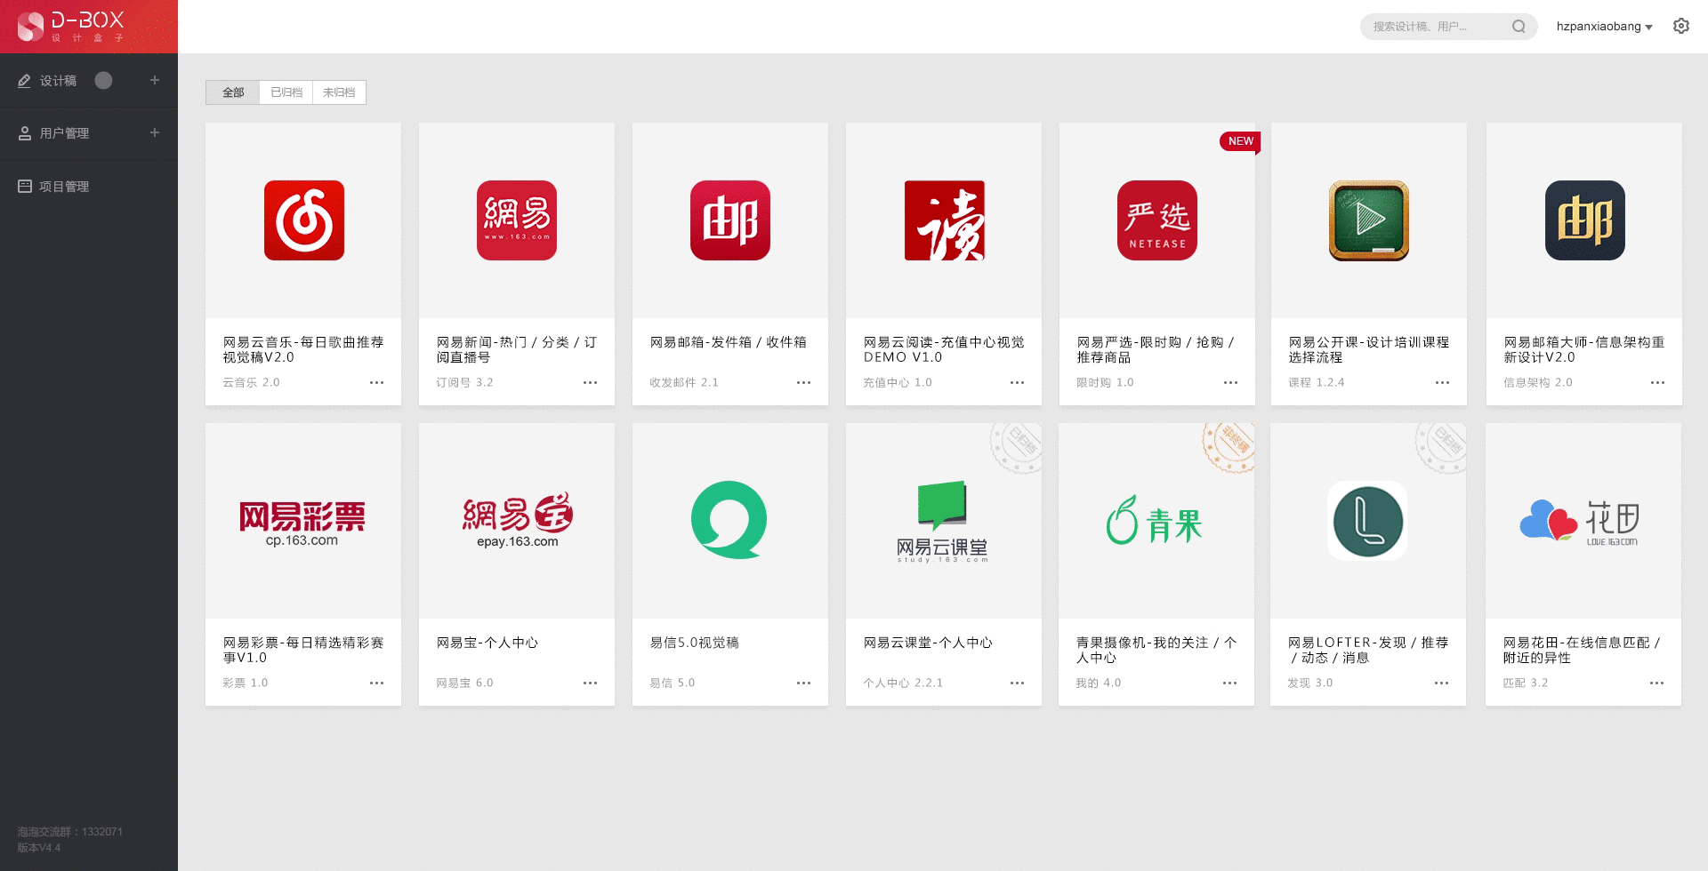Open the 网易宝 epay.163.com logo
Screen dimensions: 1708x871
518,521
